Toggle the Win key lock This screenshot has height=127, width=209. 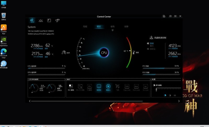(71, 87)
